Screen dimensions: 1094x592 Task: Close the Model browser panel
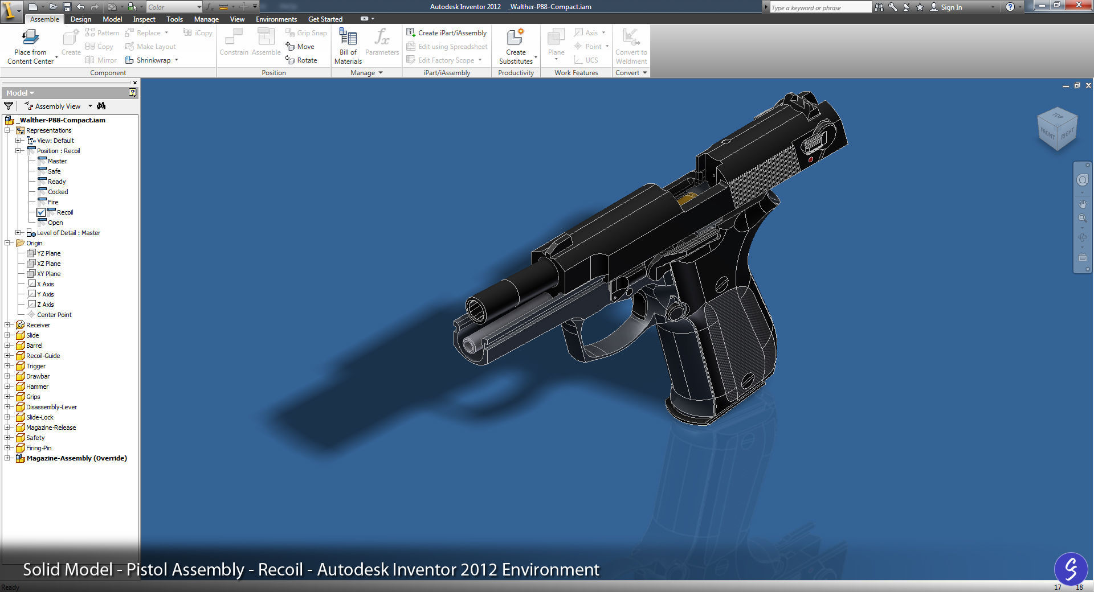pos(135,83)
